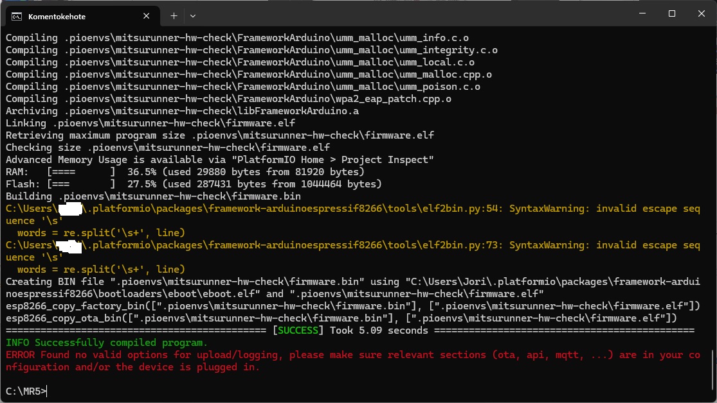
Task: Expand the new tab profile dropdown
Action: pos(193,15)
